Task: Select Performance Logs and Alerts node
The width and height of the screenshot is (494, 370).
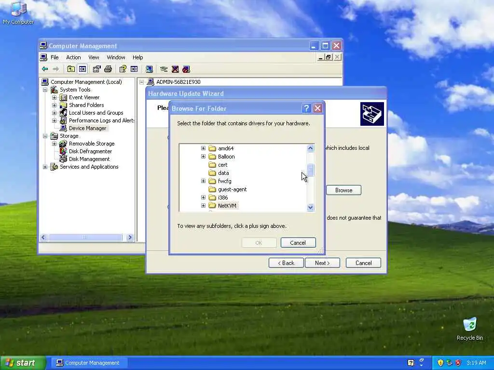Action: click(101, 120)
